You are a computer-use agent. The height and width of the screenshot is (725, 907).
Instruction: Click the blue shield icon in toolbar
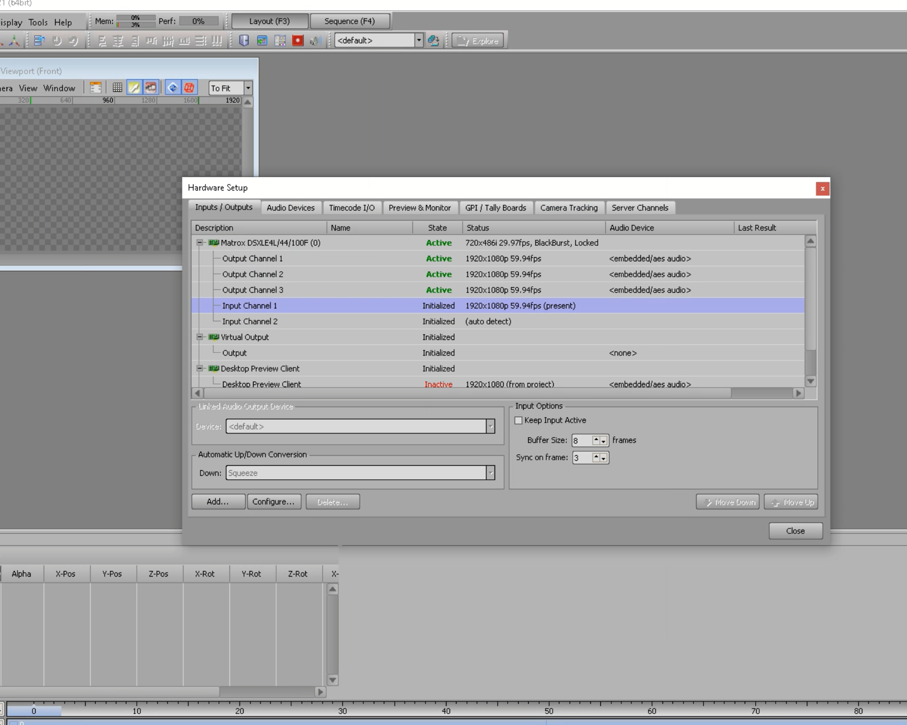244,41
